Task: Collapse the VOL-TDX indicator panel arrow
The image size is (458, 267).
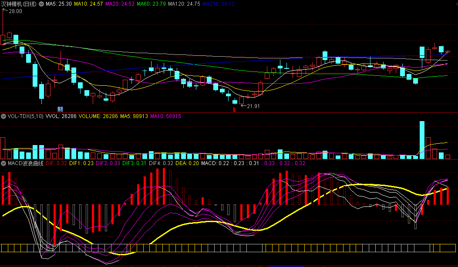Action: 3,116
